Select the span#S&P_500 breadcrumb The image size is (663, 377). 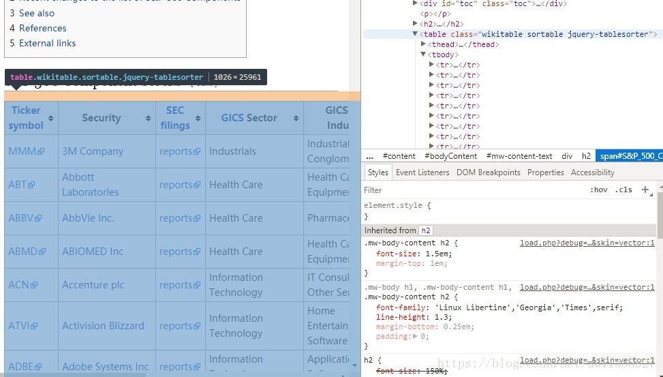coord(630,156)
